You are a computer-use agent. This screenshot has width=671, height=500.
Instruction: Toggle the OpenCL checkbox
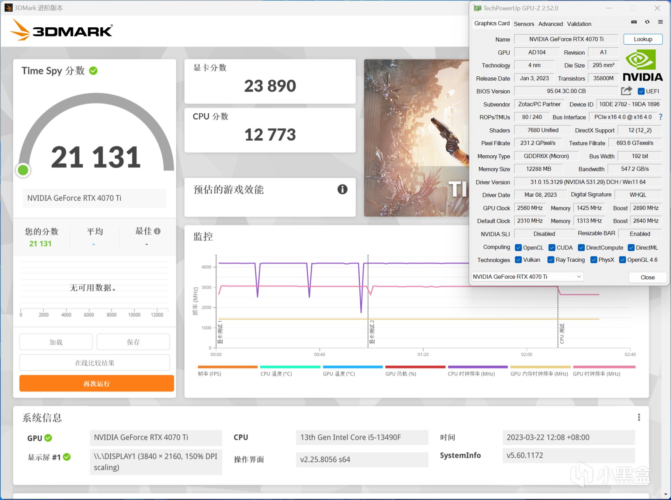click(x=518, y=248)
